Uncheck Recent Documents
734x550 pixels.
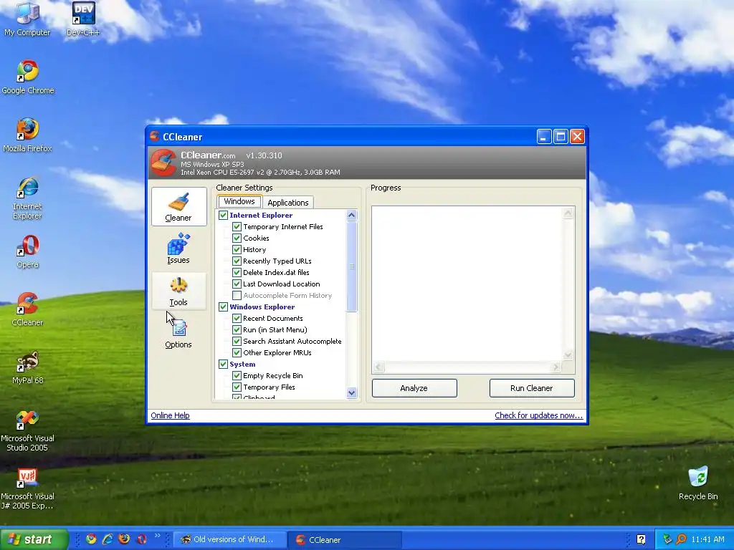[x=237, y=318]
